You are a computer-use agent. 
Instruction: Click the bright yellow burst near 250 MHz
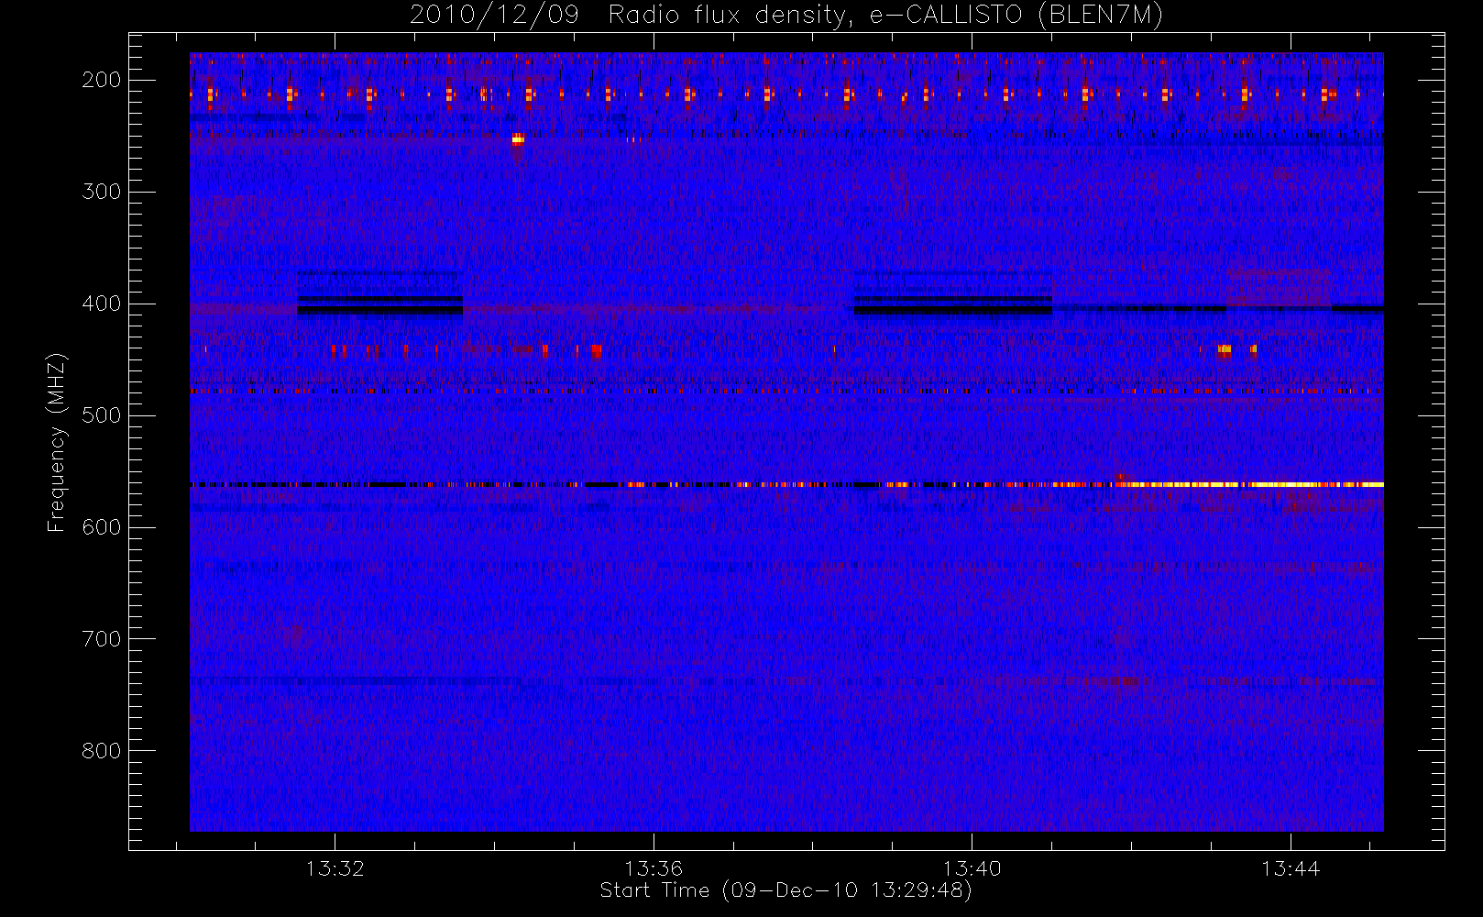[518, 139]
